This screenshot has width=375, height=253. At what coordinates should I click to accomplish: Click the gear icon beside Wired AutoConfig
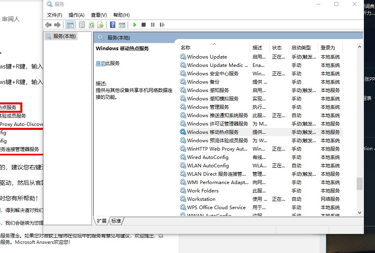point(183,157)
